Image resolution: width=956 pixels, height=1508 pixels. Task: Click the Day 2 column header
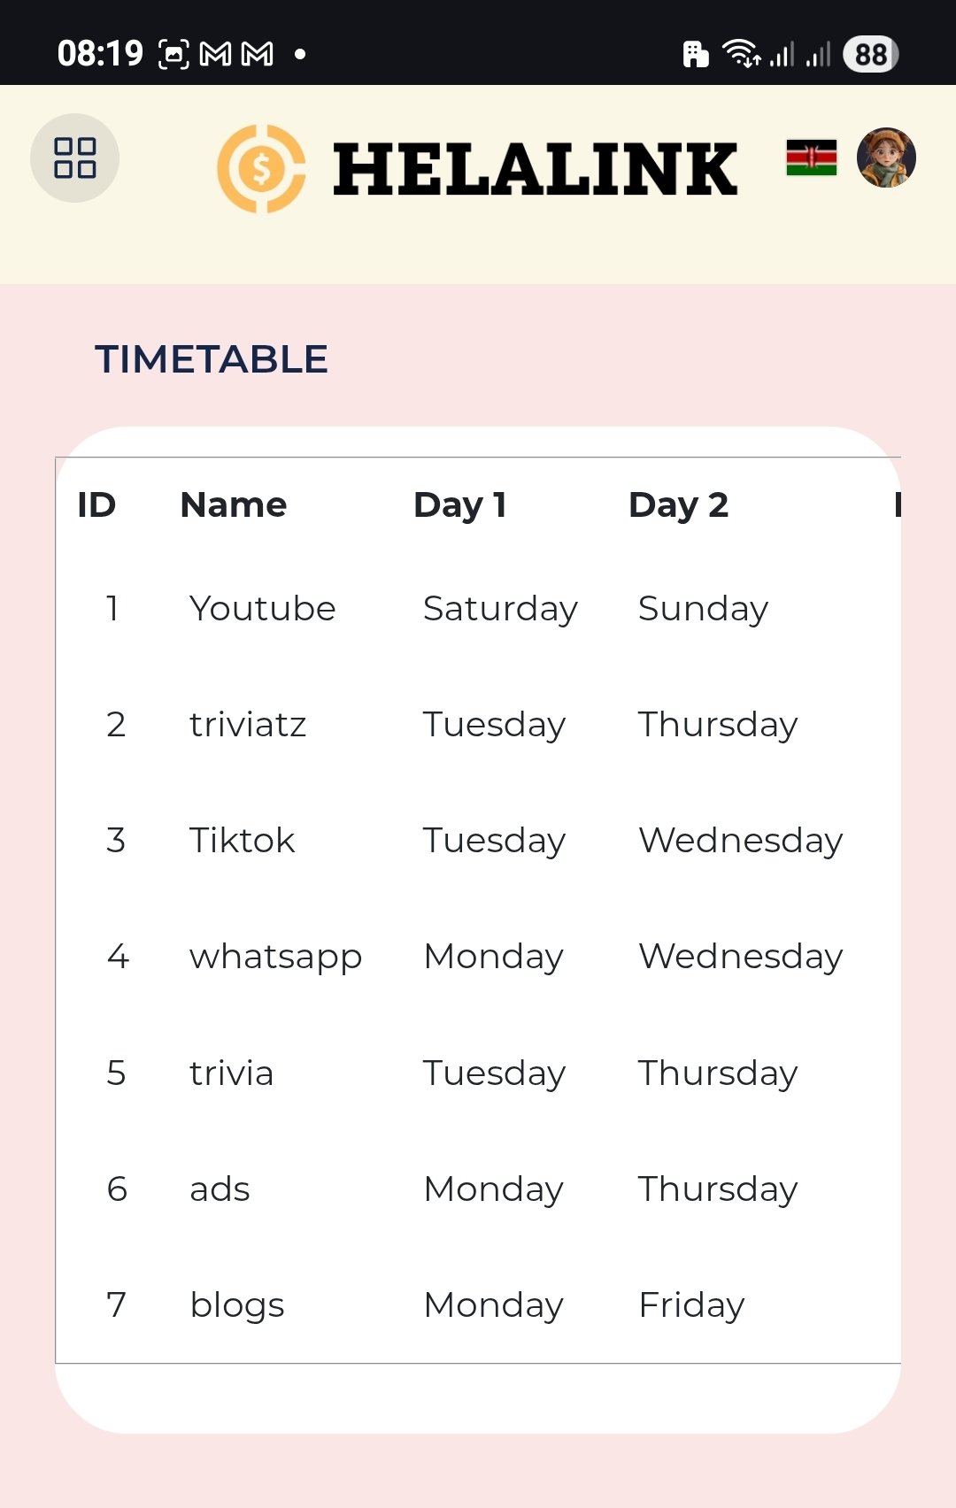[678, 504]
